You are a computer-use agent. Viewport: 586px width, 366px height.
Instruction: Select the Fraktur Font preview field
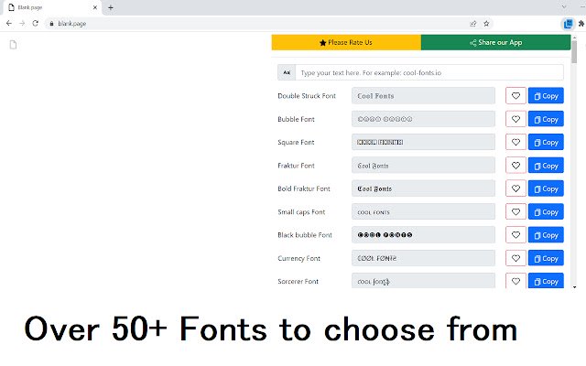click(x=423, y=166)
